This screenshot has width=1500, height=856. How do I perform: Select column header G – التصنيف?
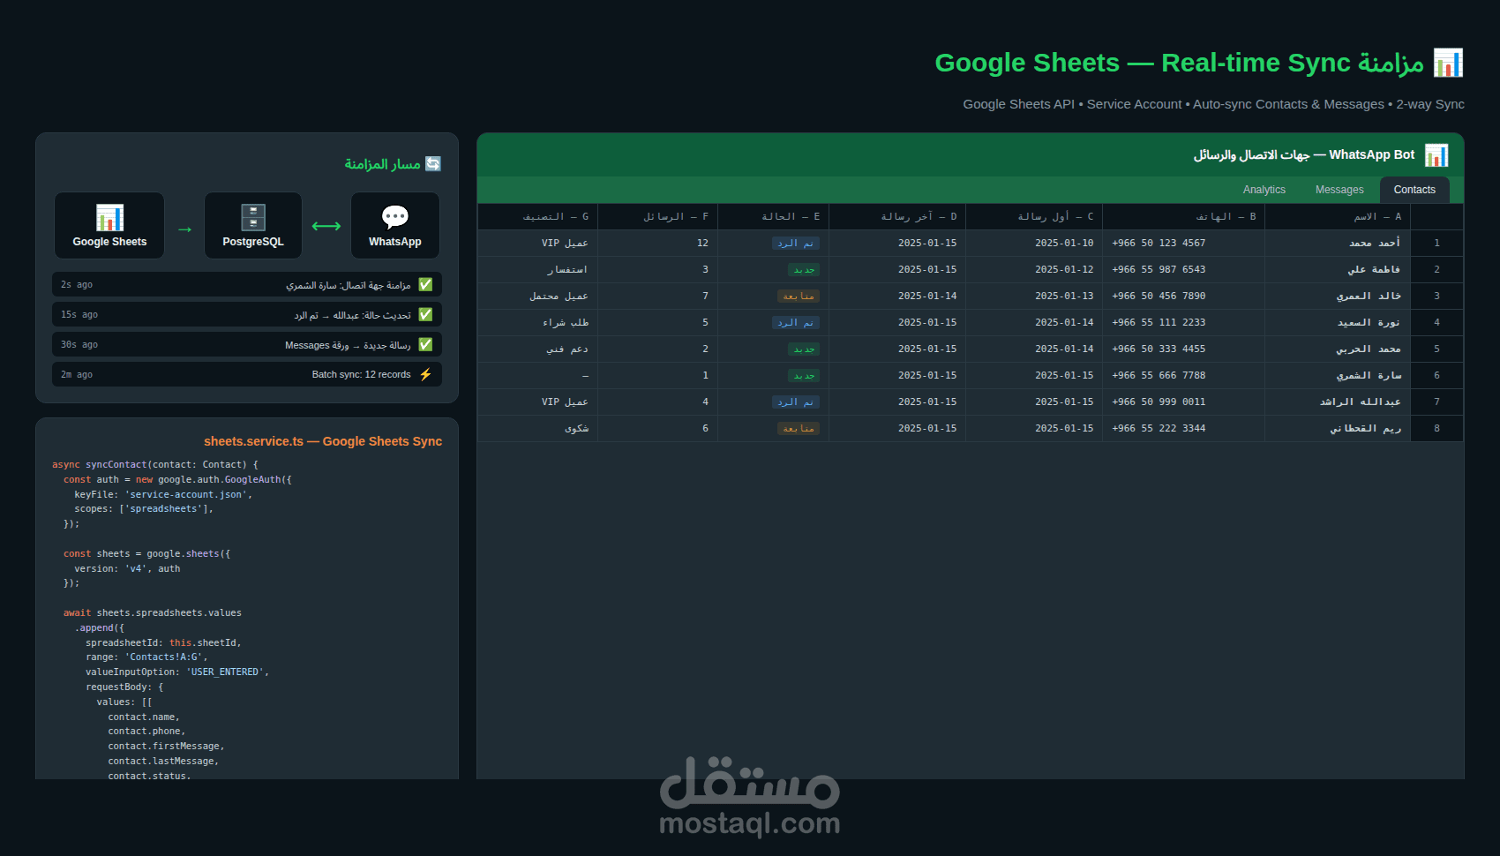coord(537,216)
